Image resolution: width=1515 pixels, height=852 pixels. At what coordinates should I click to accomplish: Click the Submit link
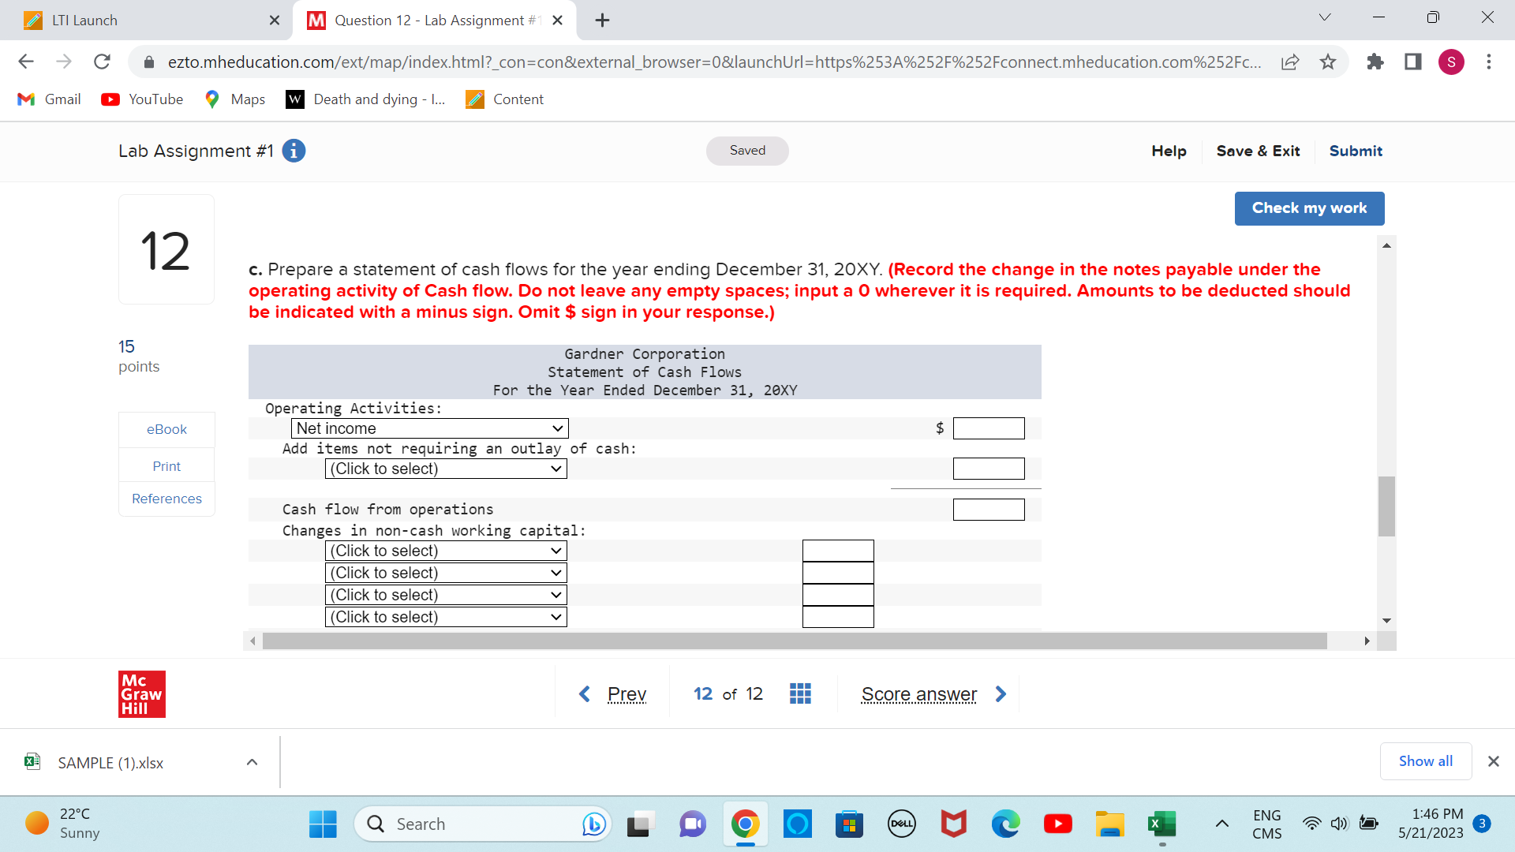click(x=1356, y=151)
